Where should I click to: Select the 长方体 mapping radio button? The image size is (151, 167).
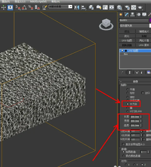pyautogui.click(x=128, y=104)
